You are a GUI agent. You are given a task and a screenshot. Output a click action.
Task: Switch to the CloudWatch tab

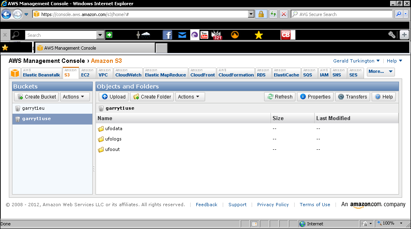pyautogui.click(x=128, y=73)
